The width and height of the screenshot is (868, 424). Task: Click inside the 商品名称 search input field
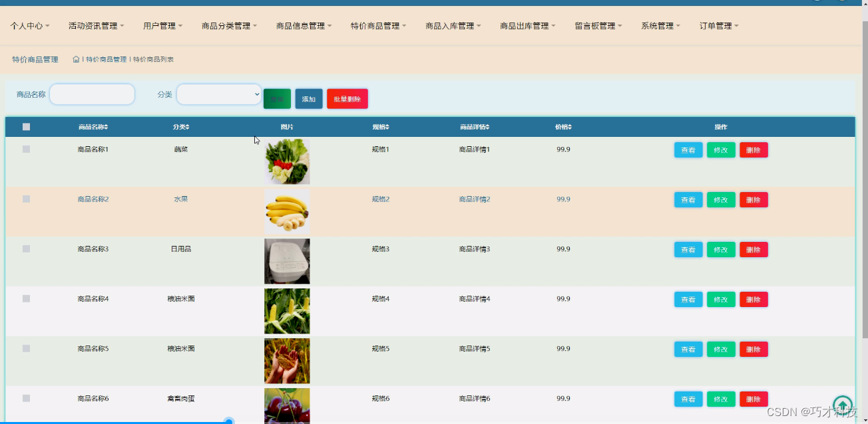[92, 94]
